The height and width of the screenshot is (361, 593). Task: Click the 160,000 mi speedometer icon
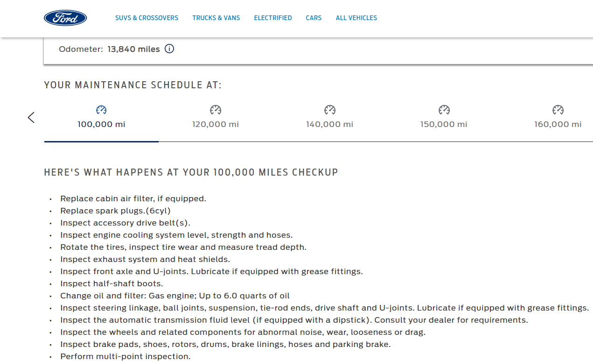tap(558, 110)
